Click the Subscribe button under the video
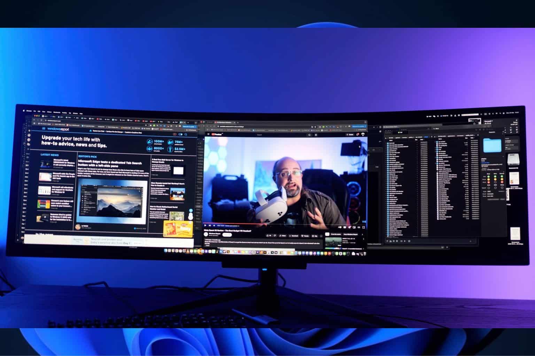Screen dimensions: 535x356 coord(227,235)
